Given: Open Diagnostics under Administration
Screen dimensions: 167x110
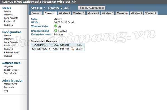Looking at the screenshot, I should tap(10, 87).
